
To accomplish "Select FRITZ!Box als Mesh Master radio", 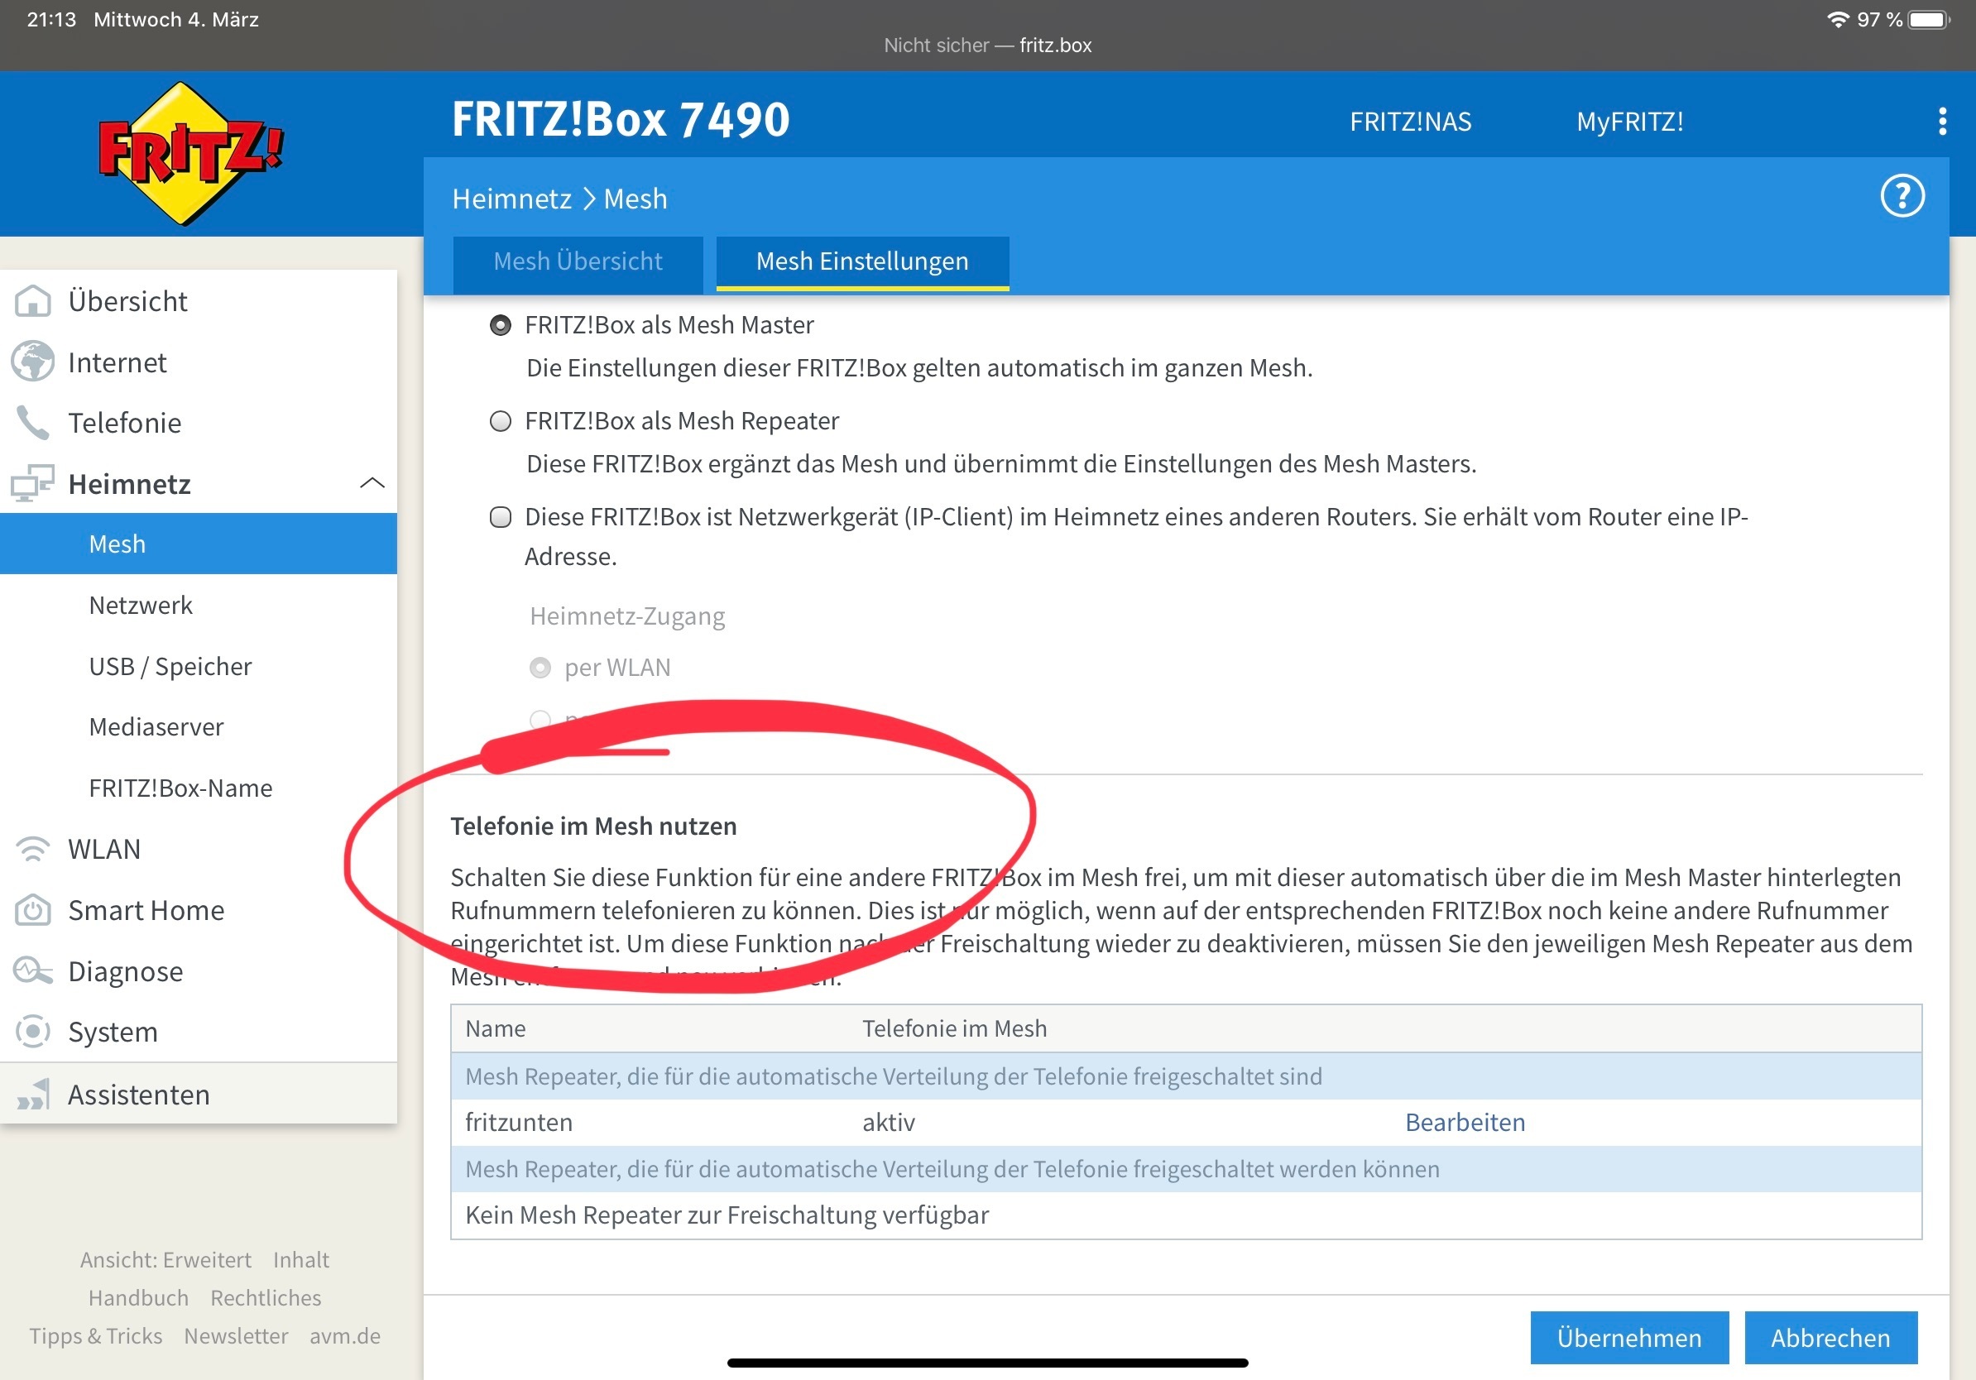I will click(x=500, y=325).
